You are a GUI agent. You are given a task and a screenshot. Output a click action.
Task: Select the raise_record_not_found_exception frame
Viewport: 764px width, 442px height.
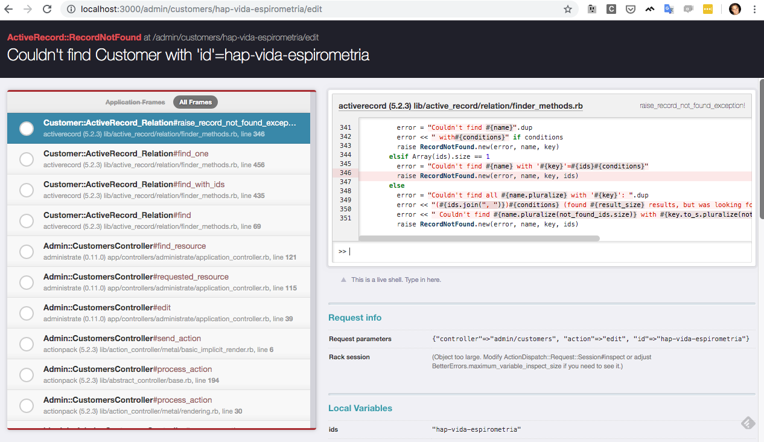159,128
